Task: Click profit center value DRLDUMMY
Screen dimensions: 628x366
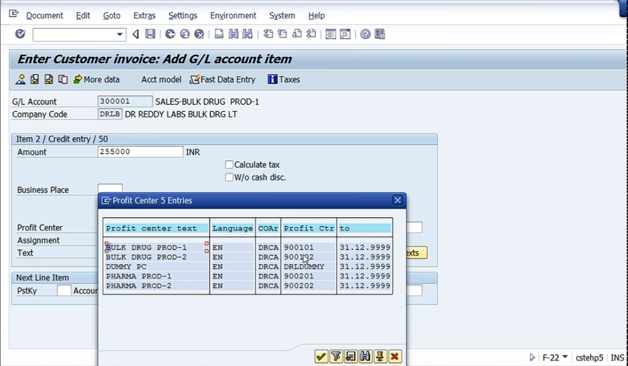Action: [304, 267]
